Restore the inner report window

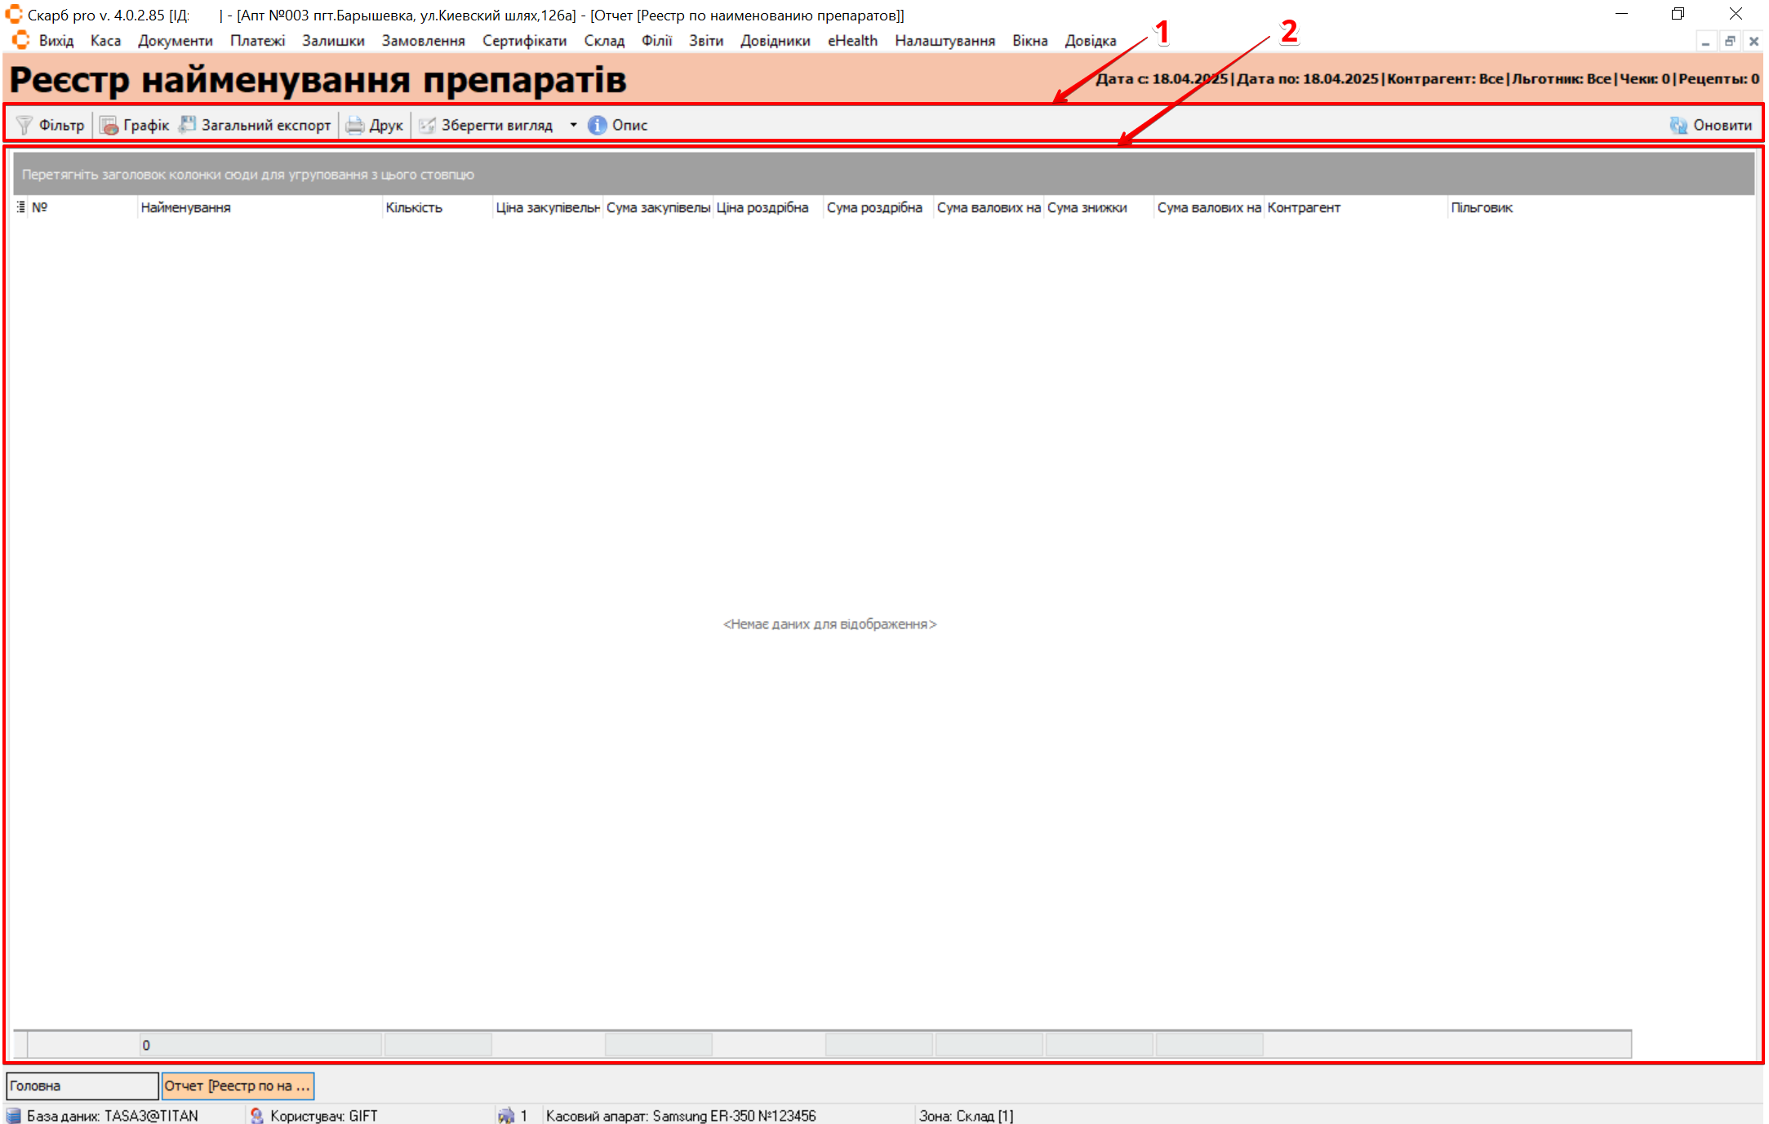coord(1729,41)
